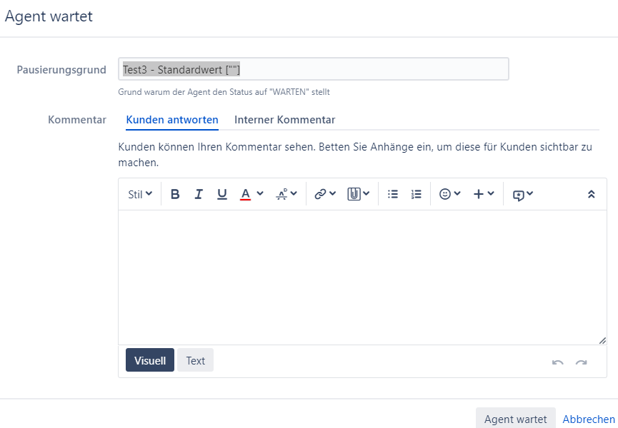Click the attachment paperclip icon
The height and width of the screenshot is (428, 618).
tap(354, 194)
